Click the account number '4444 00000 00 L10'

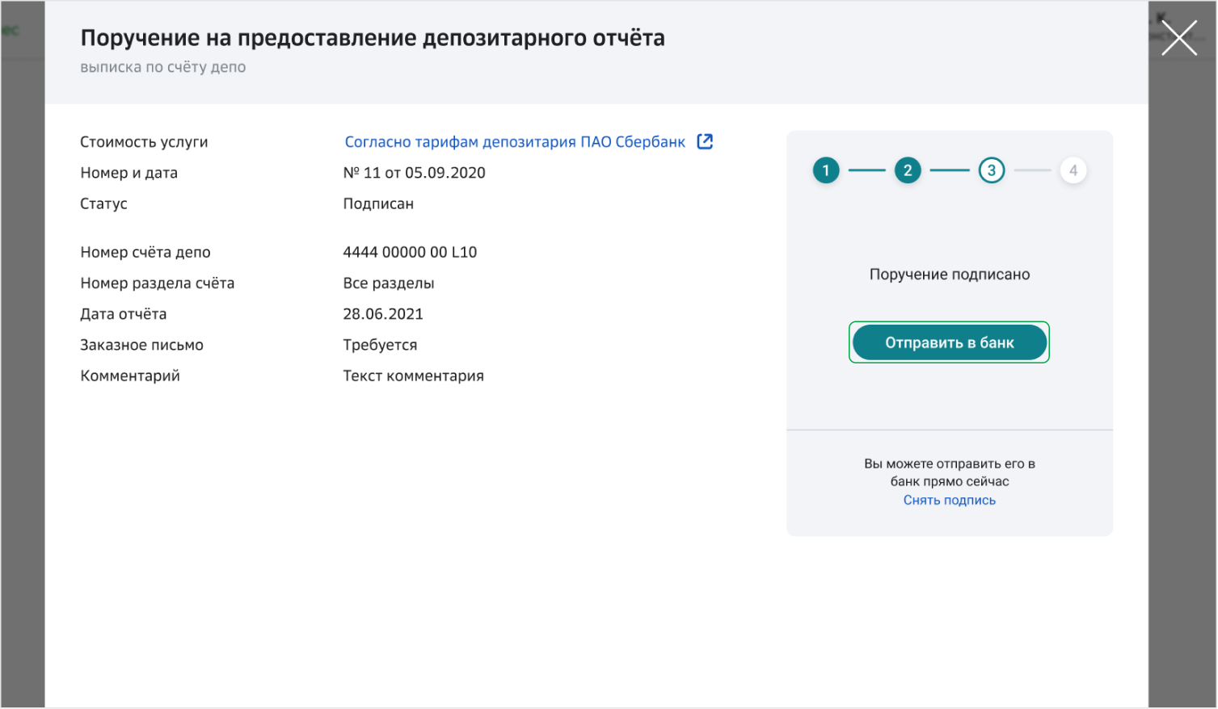(x=410, y=252)
